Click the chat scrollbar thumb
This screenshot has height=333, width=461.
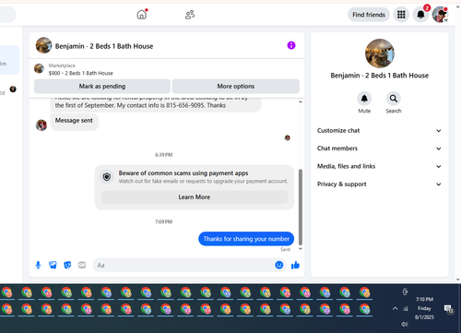(301, 207)
